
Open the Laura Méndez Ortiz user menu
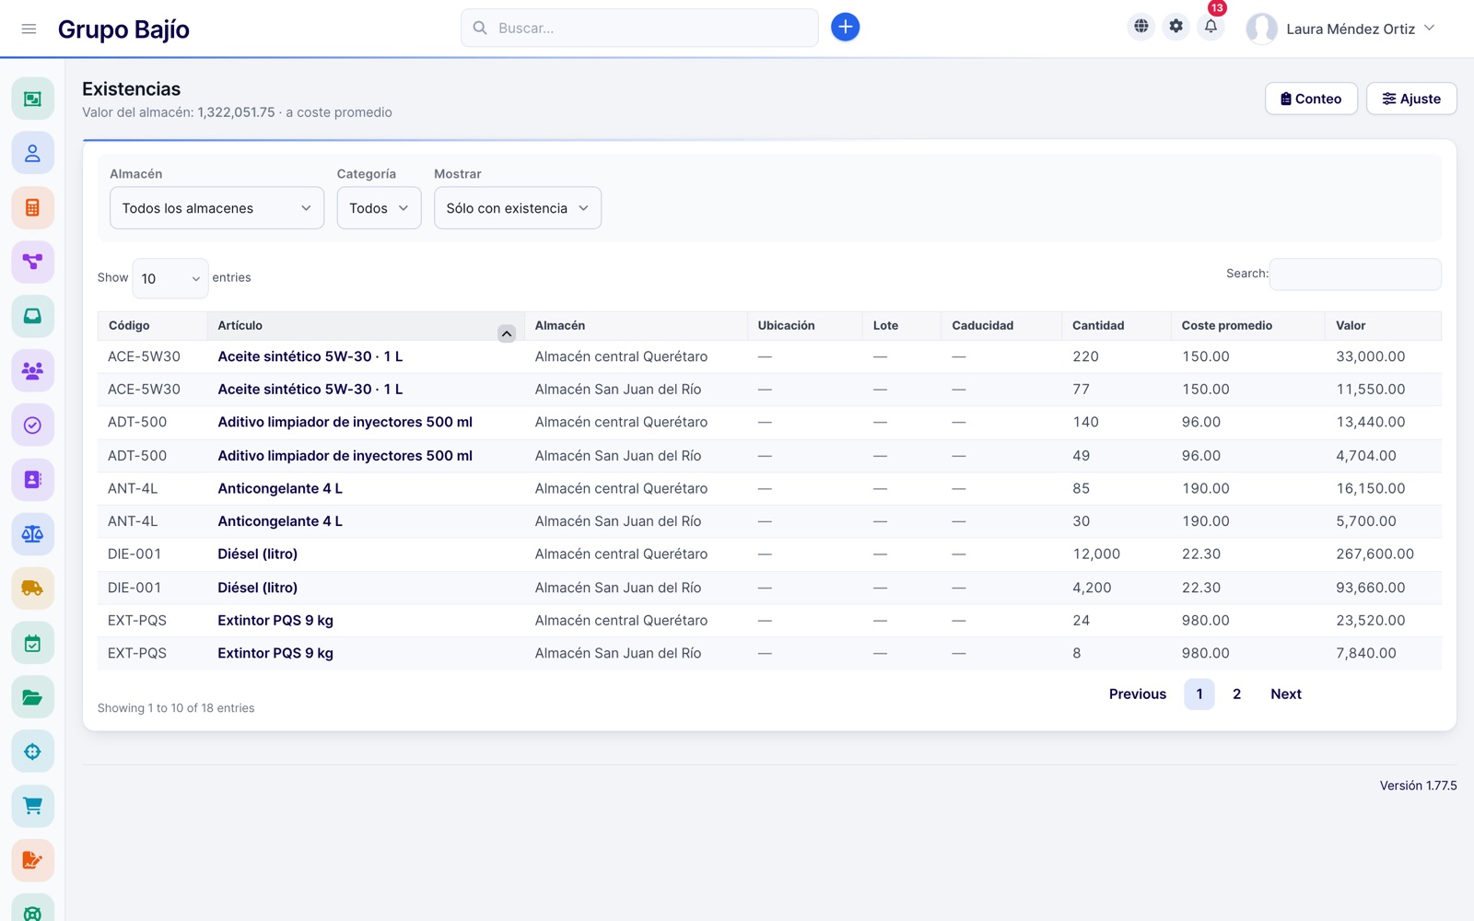(x=1340, y=29)
